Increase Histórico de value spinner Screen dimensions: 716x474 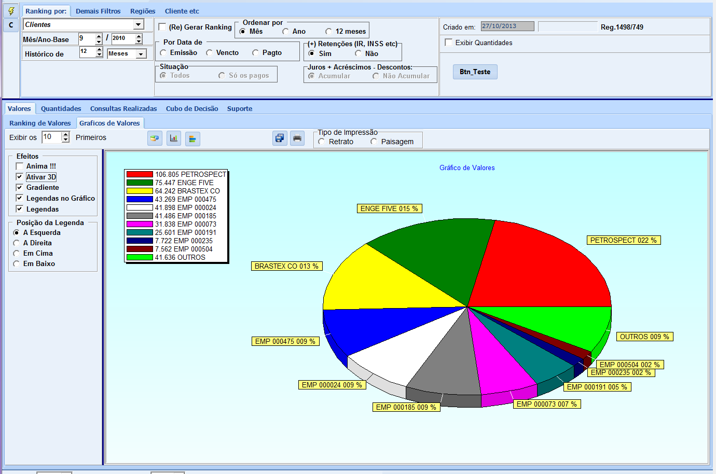99,49
